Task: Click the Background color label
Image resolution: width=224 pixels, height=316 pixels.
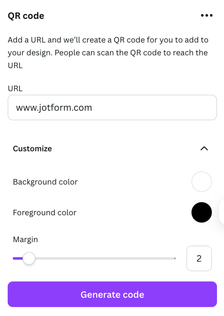Action: 45,182
